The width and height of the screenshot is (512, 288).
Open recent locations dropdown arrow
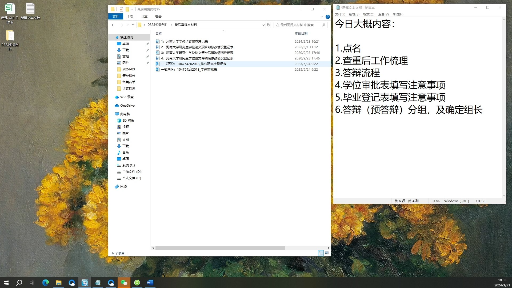point(127,25)
